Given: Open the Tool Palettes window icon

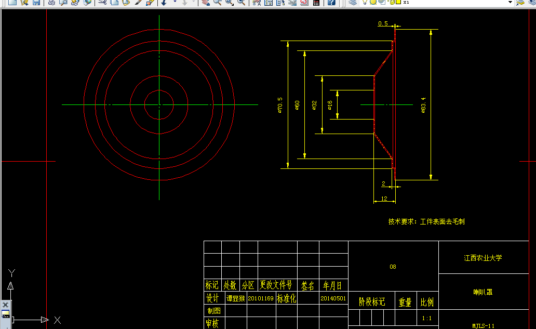Looking at the screenshot, I should [x=280, y=3].
